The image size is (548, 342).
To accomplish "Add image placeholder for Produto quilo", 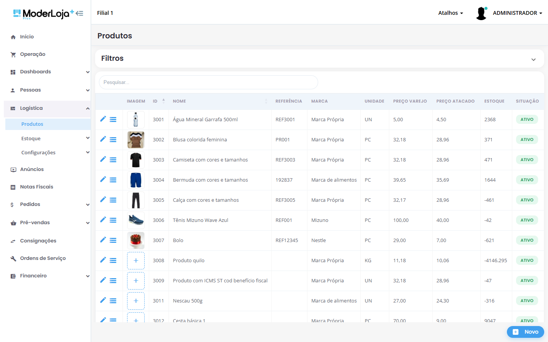I will coord(136,261).
